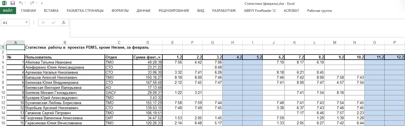The width and height of the screenshot is (405, 126).
Task: Select cell Гапанков Сергей Петрович
Action: 65,113
